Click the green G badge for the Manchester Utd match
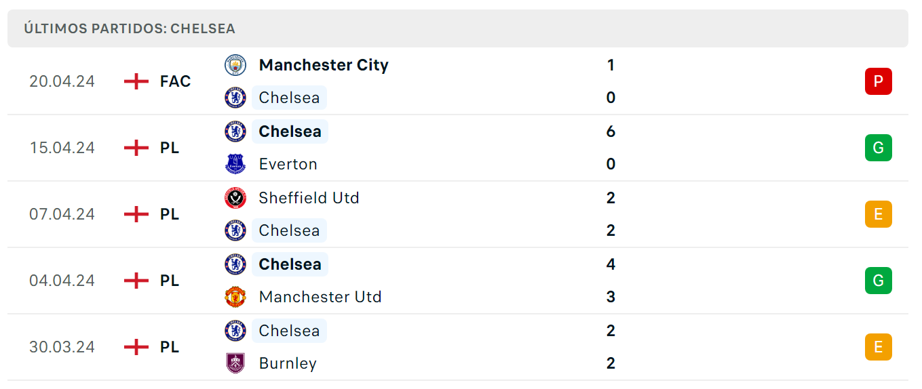 tap(879, 281)
